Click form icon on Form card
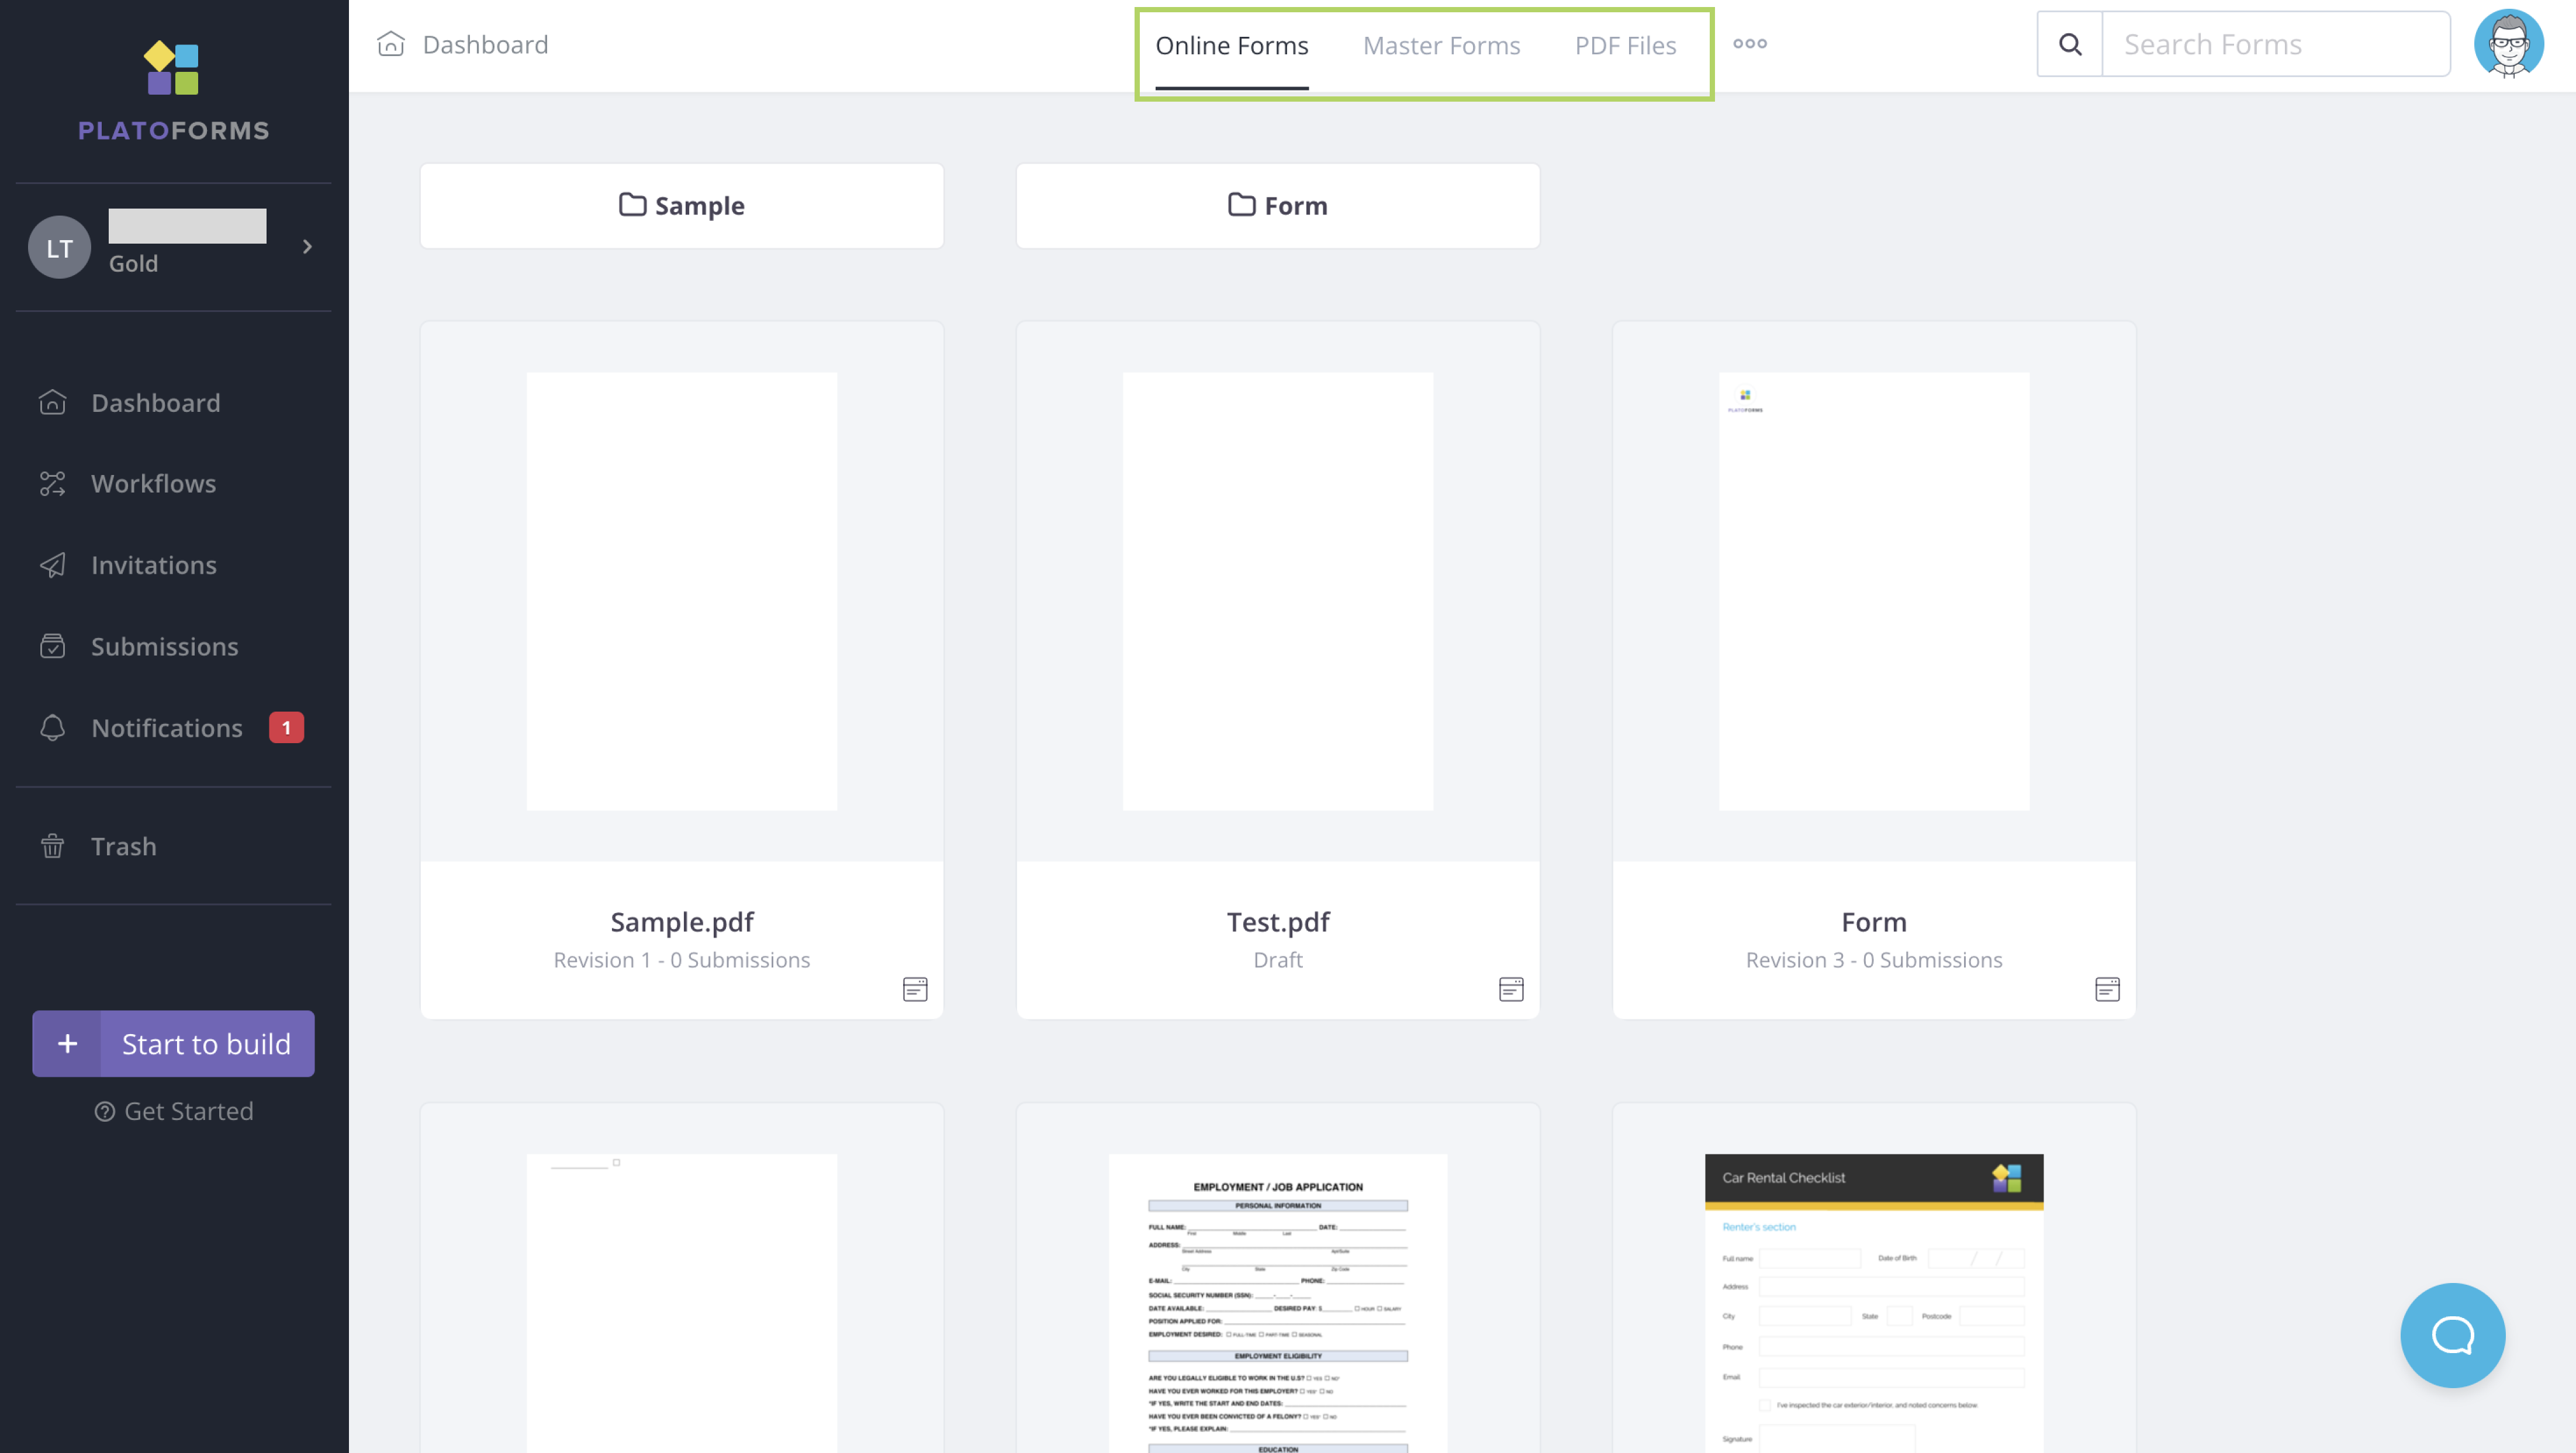 click(x=2107, y=989)
